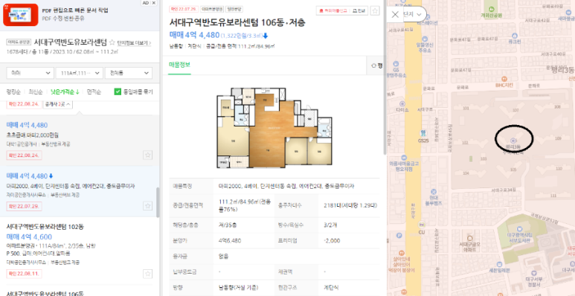
Task: Open the 전체동 building filter dropdown
Action: pyautogui.click(x=129, y=73)
